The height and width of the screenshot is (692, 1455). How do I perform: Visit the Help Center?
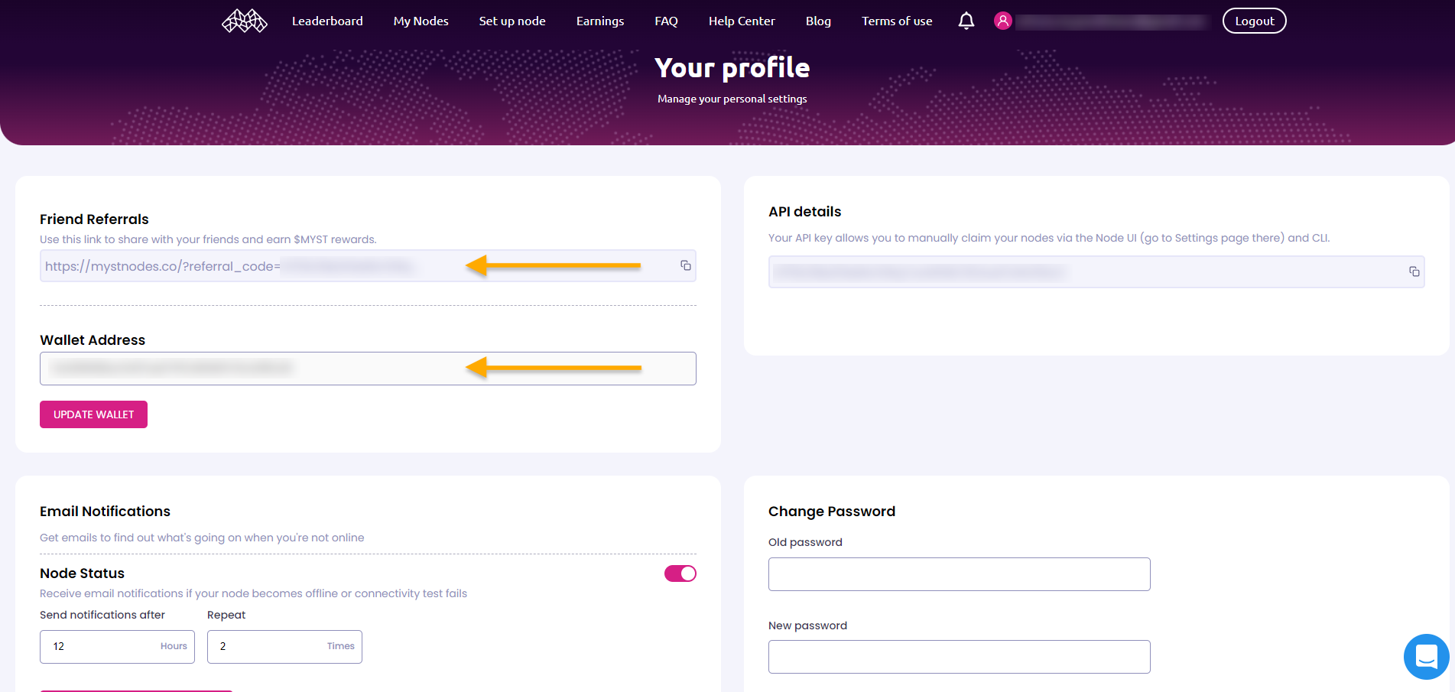tap(742, 21)
